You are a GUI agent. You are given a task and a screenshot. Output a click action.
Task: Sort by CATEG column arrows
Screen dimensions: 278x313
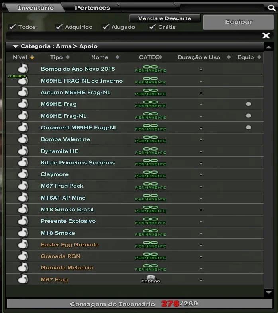[161, 57]
